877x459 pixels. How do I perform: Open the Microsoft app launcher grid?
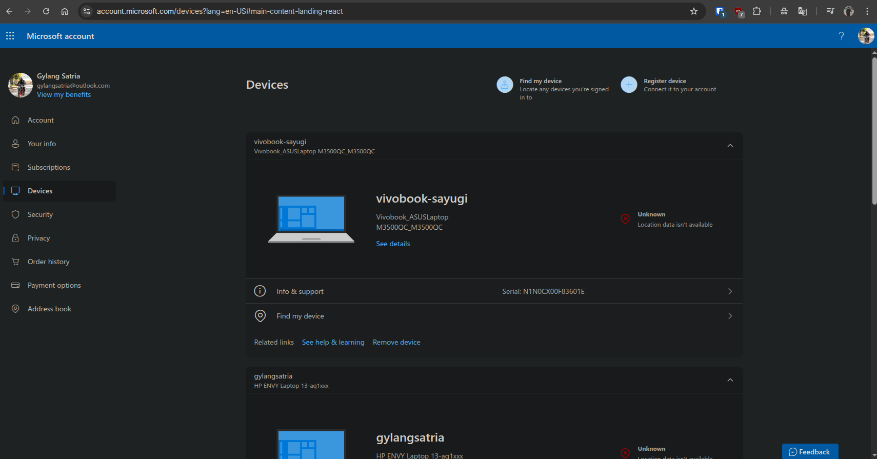click(10, 36)
